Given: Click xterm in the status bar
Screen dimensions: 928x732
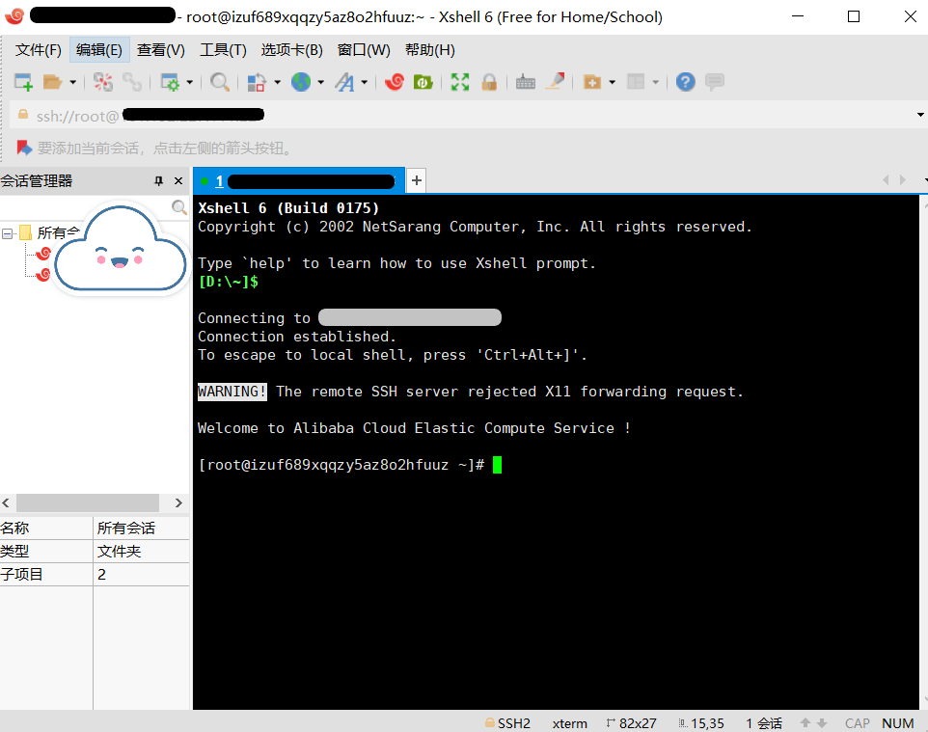Looking at the screenshot, I should click(569, 723).
